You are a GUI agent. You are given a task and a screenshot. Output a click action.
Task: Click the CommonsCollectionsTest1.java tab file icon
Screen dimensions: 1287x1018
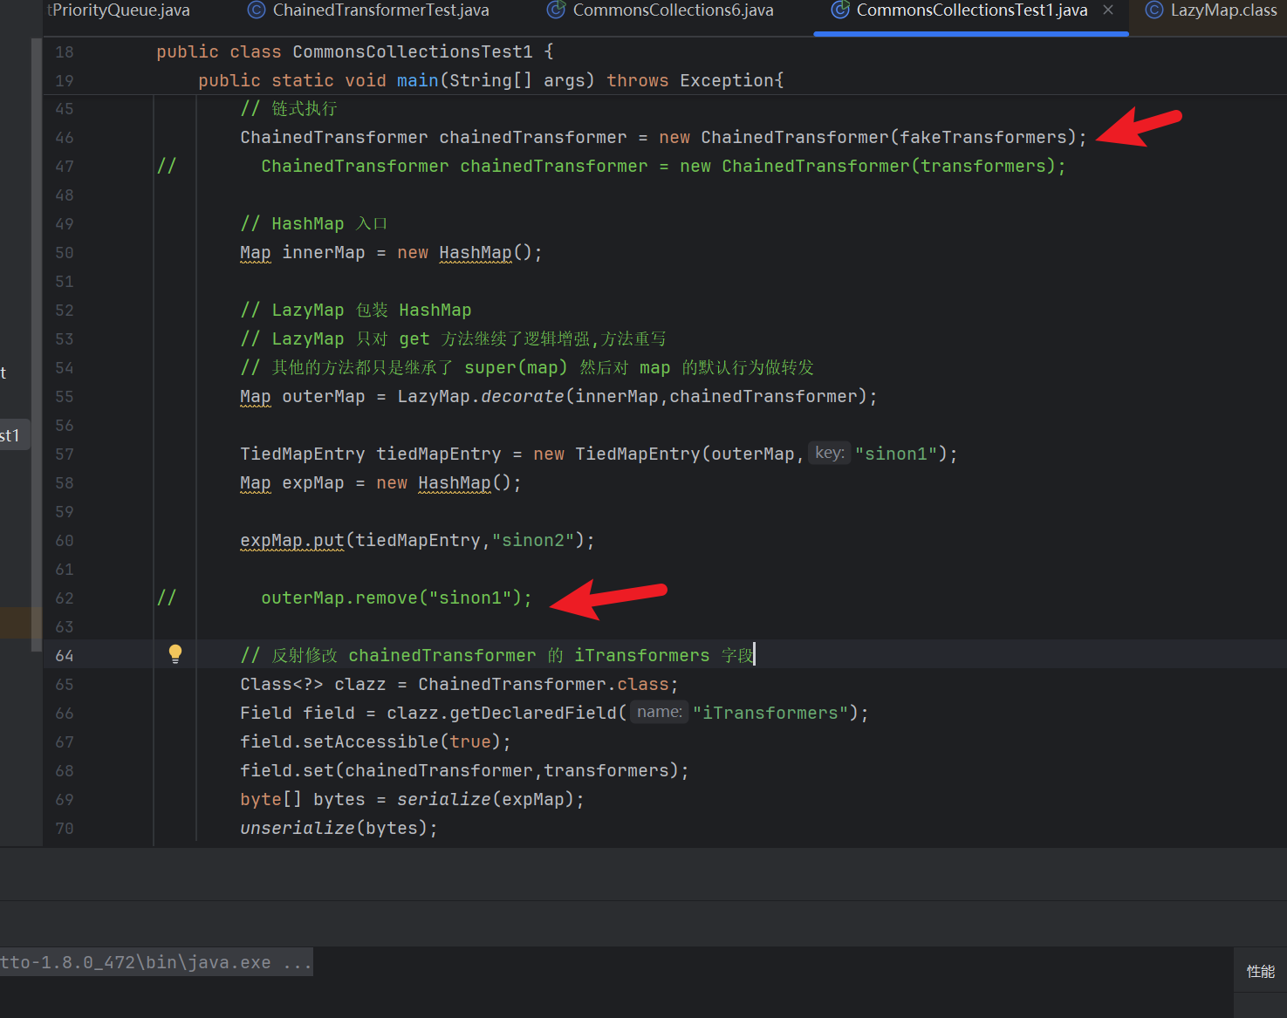(x=839, y=10)
